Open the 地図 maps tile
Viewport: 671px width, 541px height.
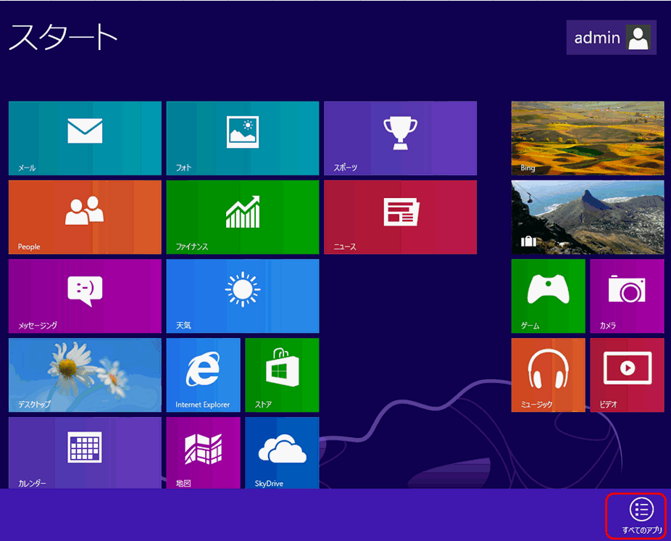tap(204, 453)
